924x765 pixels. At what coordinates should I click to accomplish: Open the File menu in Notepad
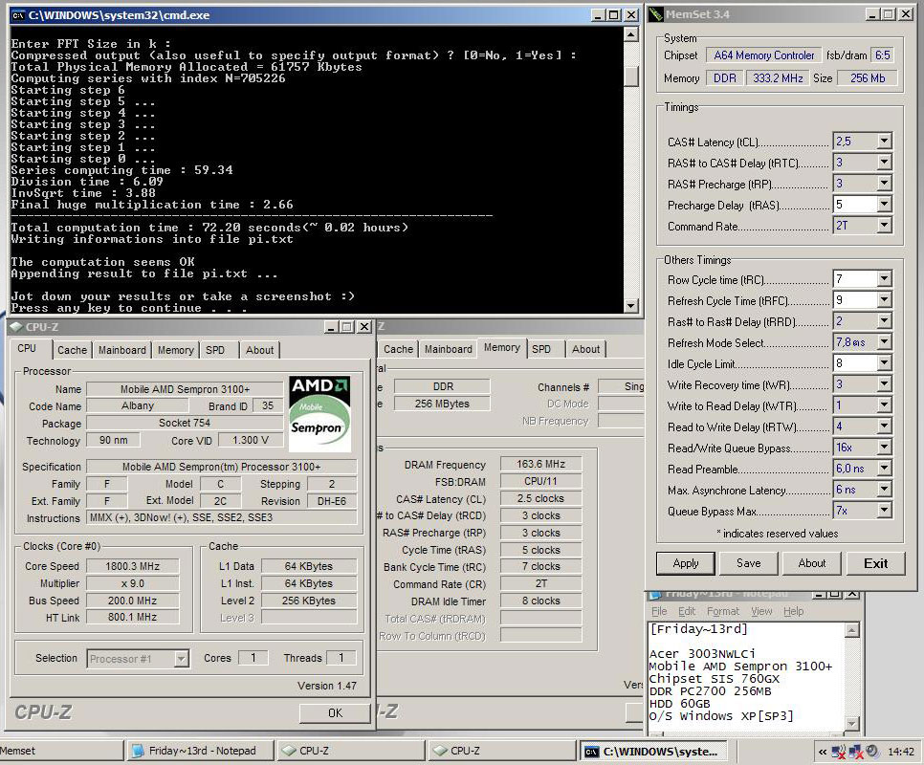point(659,611)
